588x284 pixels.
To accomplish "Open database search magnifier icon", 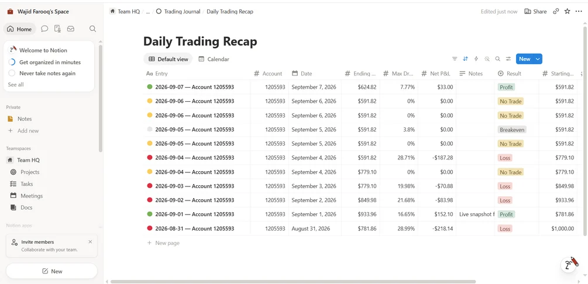I will 498,59.
